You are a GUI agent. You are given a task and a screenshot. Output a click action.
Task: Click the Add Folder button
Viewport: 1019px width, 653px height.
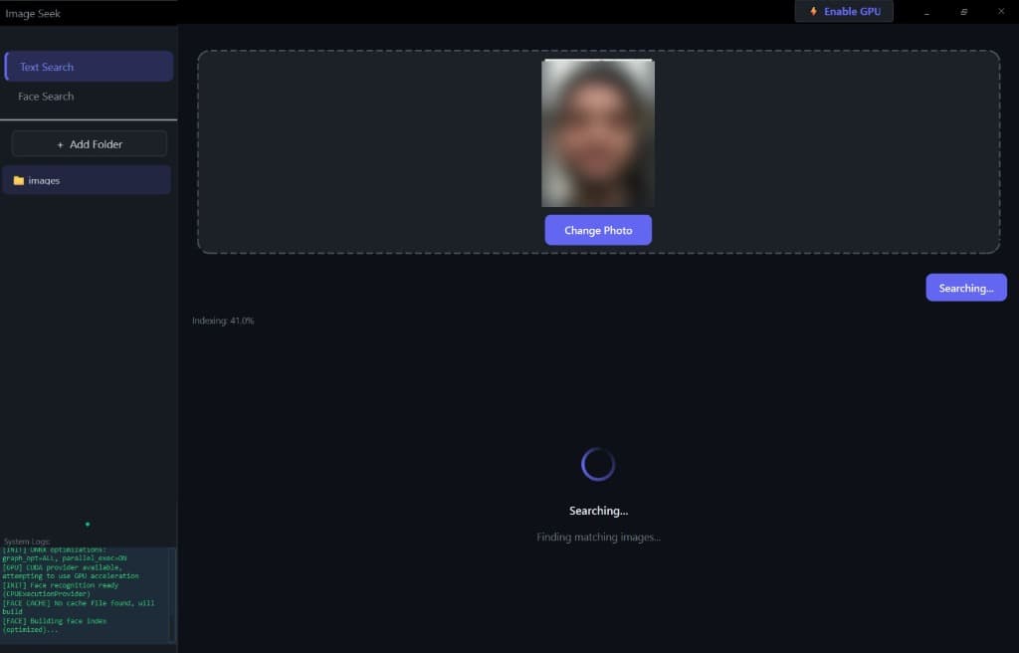coord(89,143)
